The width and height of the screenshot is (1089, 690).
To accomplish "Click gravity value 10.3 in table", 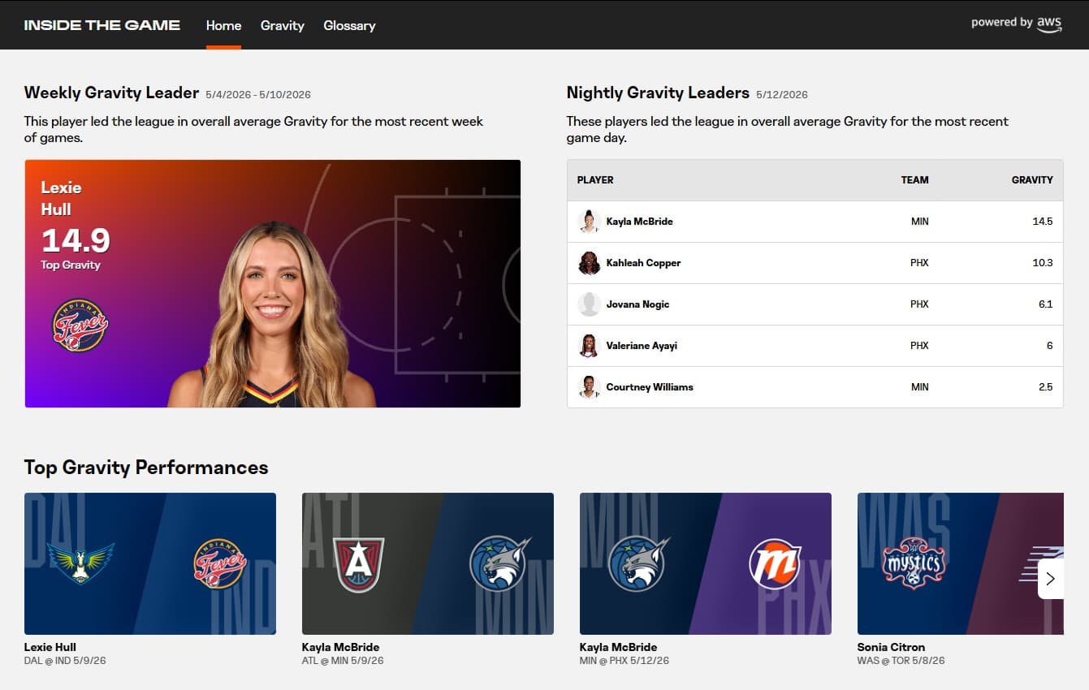I will pos(1043,263).
